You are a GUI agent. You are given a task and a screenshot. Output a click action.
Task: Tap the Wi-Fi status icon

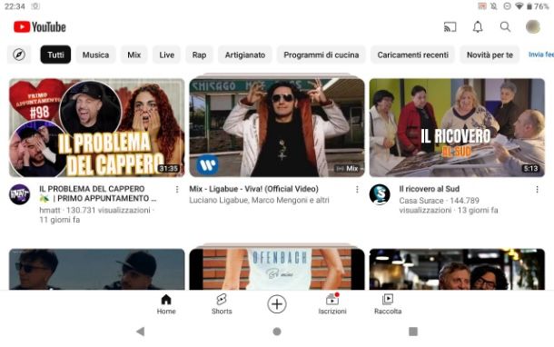[x=519, y=6]
